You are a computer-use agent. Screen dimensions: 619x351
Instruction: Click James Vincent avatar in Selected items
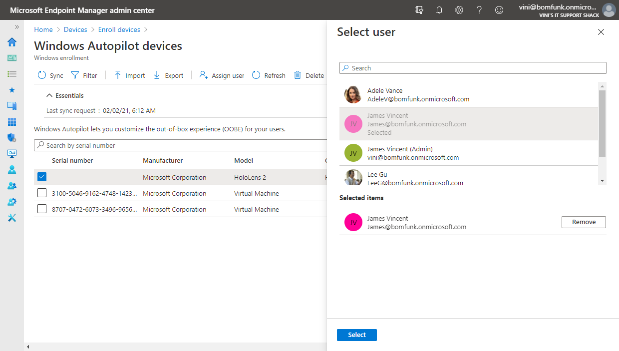[x=353, y=223]
